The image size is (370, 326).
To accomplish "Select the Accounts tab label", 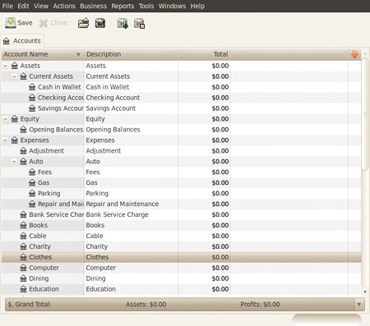I will pyautogui.click(x=27, y=41).
